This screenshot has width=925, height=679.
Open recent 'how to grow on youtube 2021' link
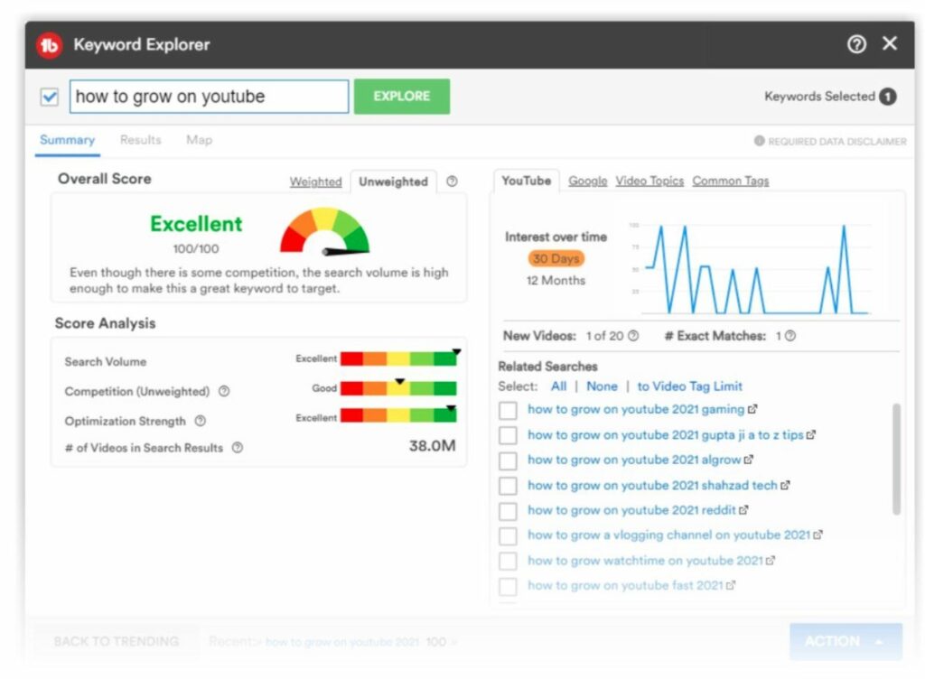(342, 641)
